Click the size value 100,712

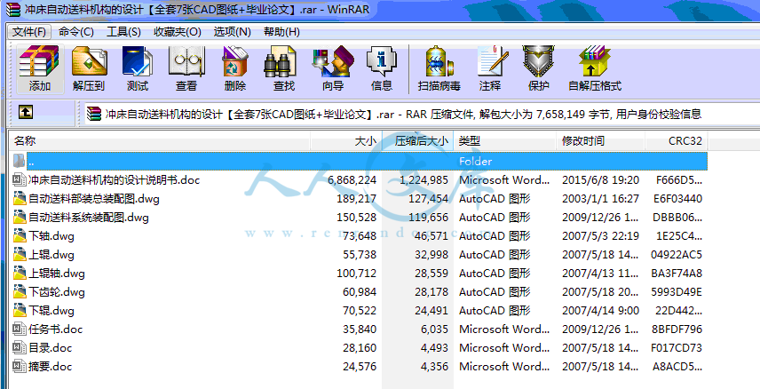357,274
